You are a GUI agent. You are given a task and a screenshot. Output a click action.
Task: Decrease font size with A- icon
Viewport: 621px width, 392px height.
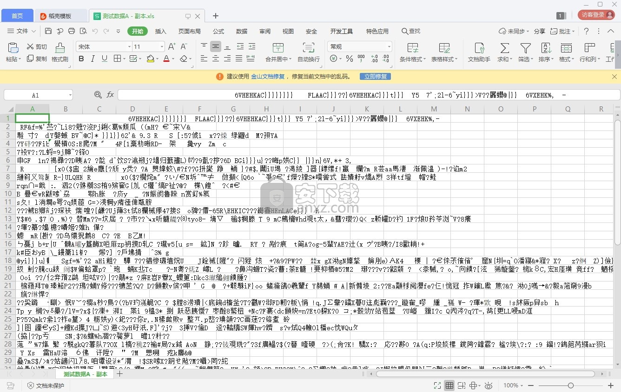point(184,46)
